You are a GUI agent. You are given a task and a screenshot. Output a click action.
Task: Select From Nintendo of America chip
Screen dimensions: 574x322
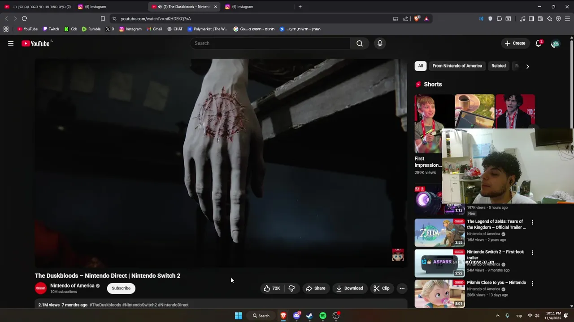(457, 66)
